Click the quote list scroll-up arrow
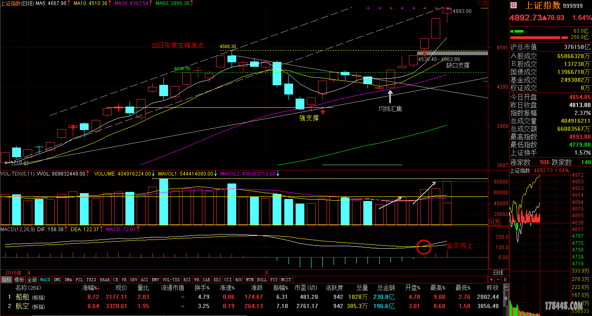The width and height of the screenshot is (592, 316). click(x=506, y=288)
